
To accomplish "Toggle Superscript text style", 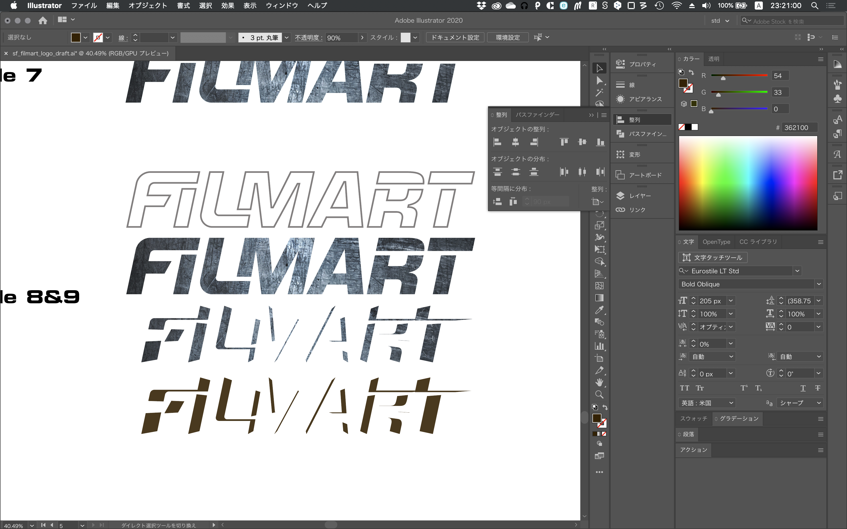I will [x=744, y=388].
